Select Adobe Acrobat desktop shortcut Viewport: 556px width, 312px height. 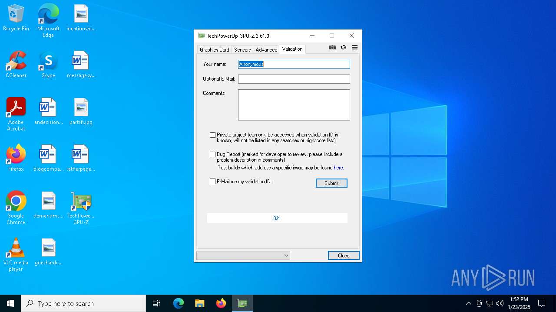point(16,114)
